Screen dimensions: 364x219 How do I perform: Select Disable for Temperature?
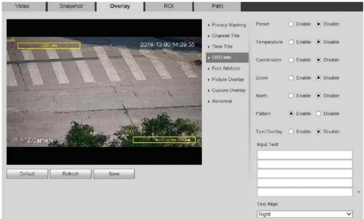319,42
